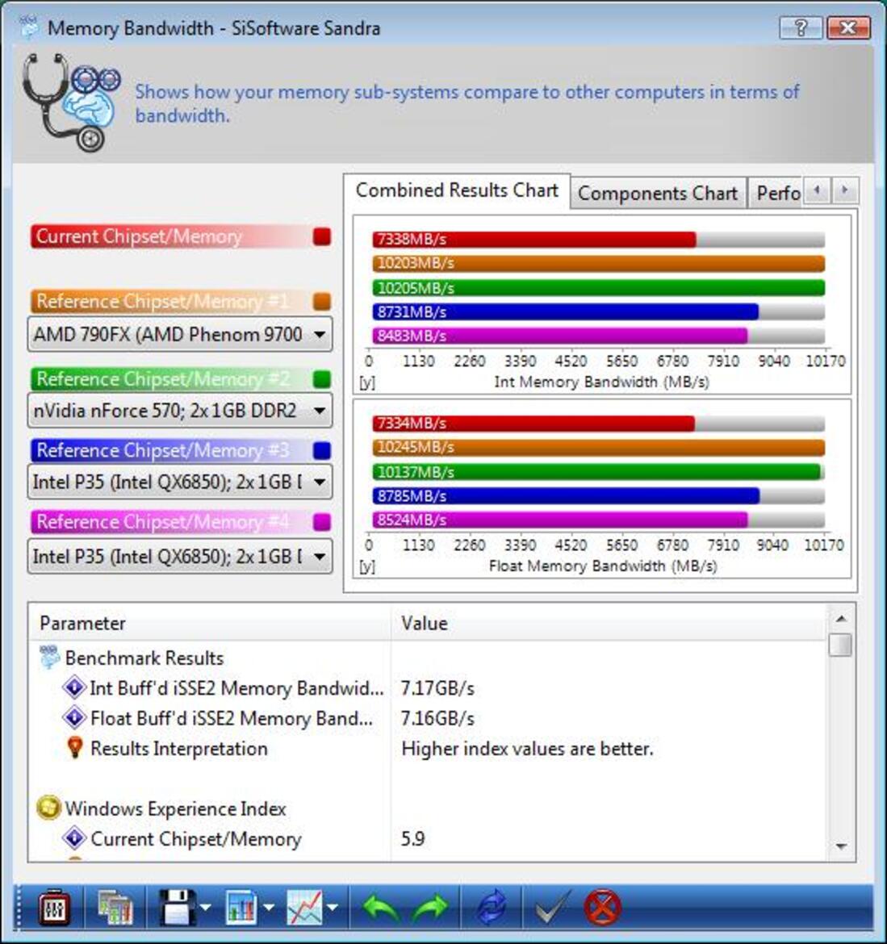Click the results list scrollbar thumb
The image size is (887, 944).
(841, 644)
